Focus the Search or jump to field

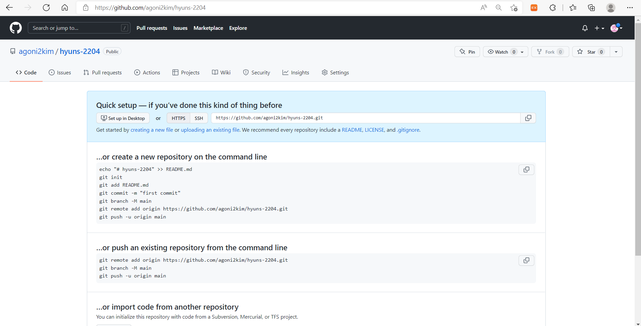(79, 28)
